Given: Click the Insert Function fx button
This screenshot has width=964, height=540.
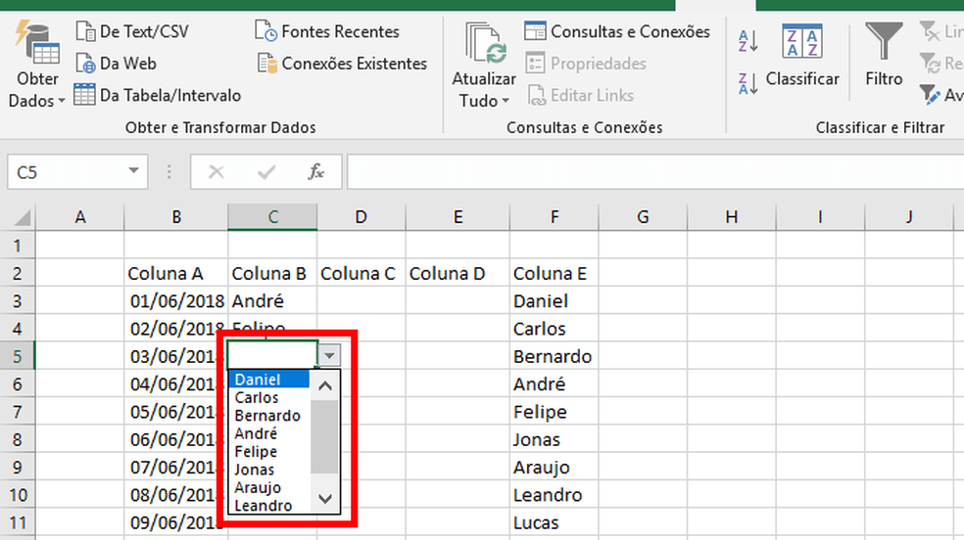Looking at the screenshot, I should (316, 172).
